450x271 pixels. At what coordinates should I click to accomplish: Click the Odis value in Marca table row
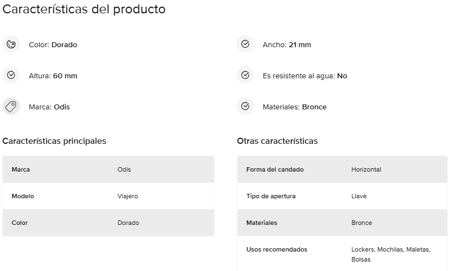click(124, 169)
